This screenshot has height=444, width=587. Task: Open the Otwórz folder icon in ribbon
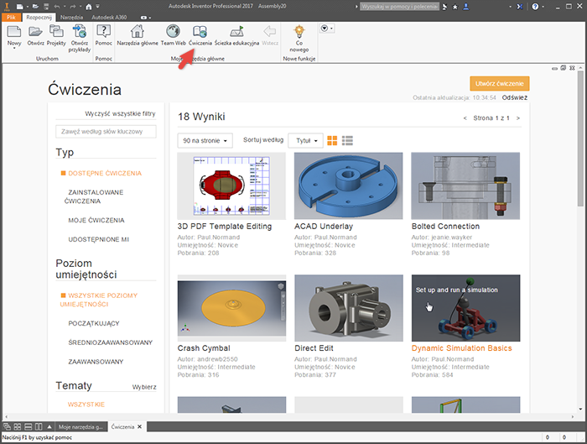[35, 31]
